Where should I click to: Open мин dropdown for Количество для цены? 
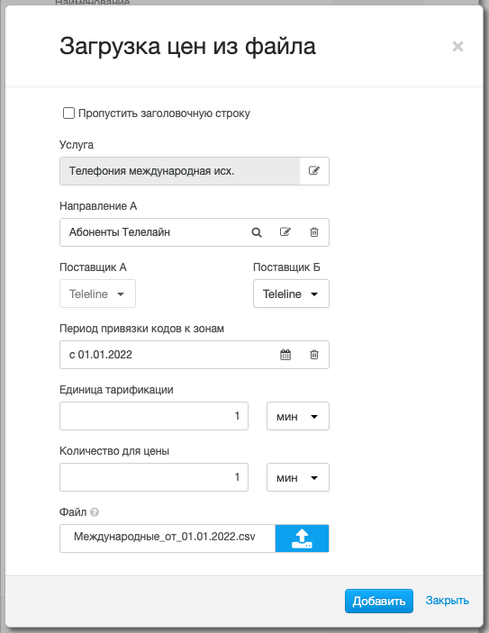click(298, 477)
